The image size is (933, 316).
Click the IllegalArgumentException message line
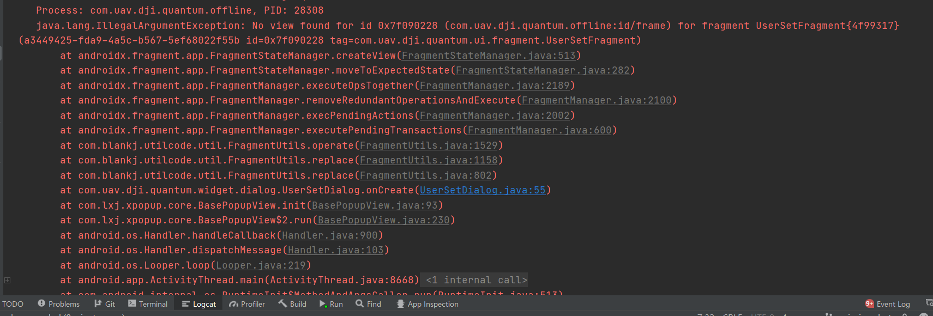(467, 26)
